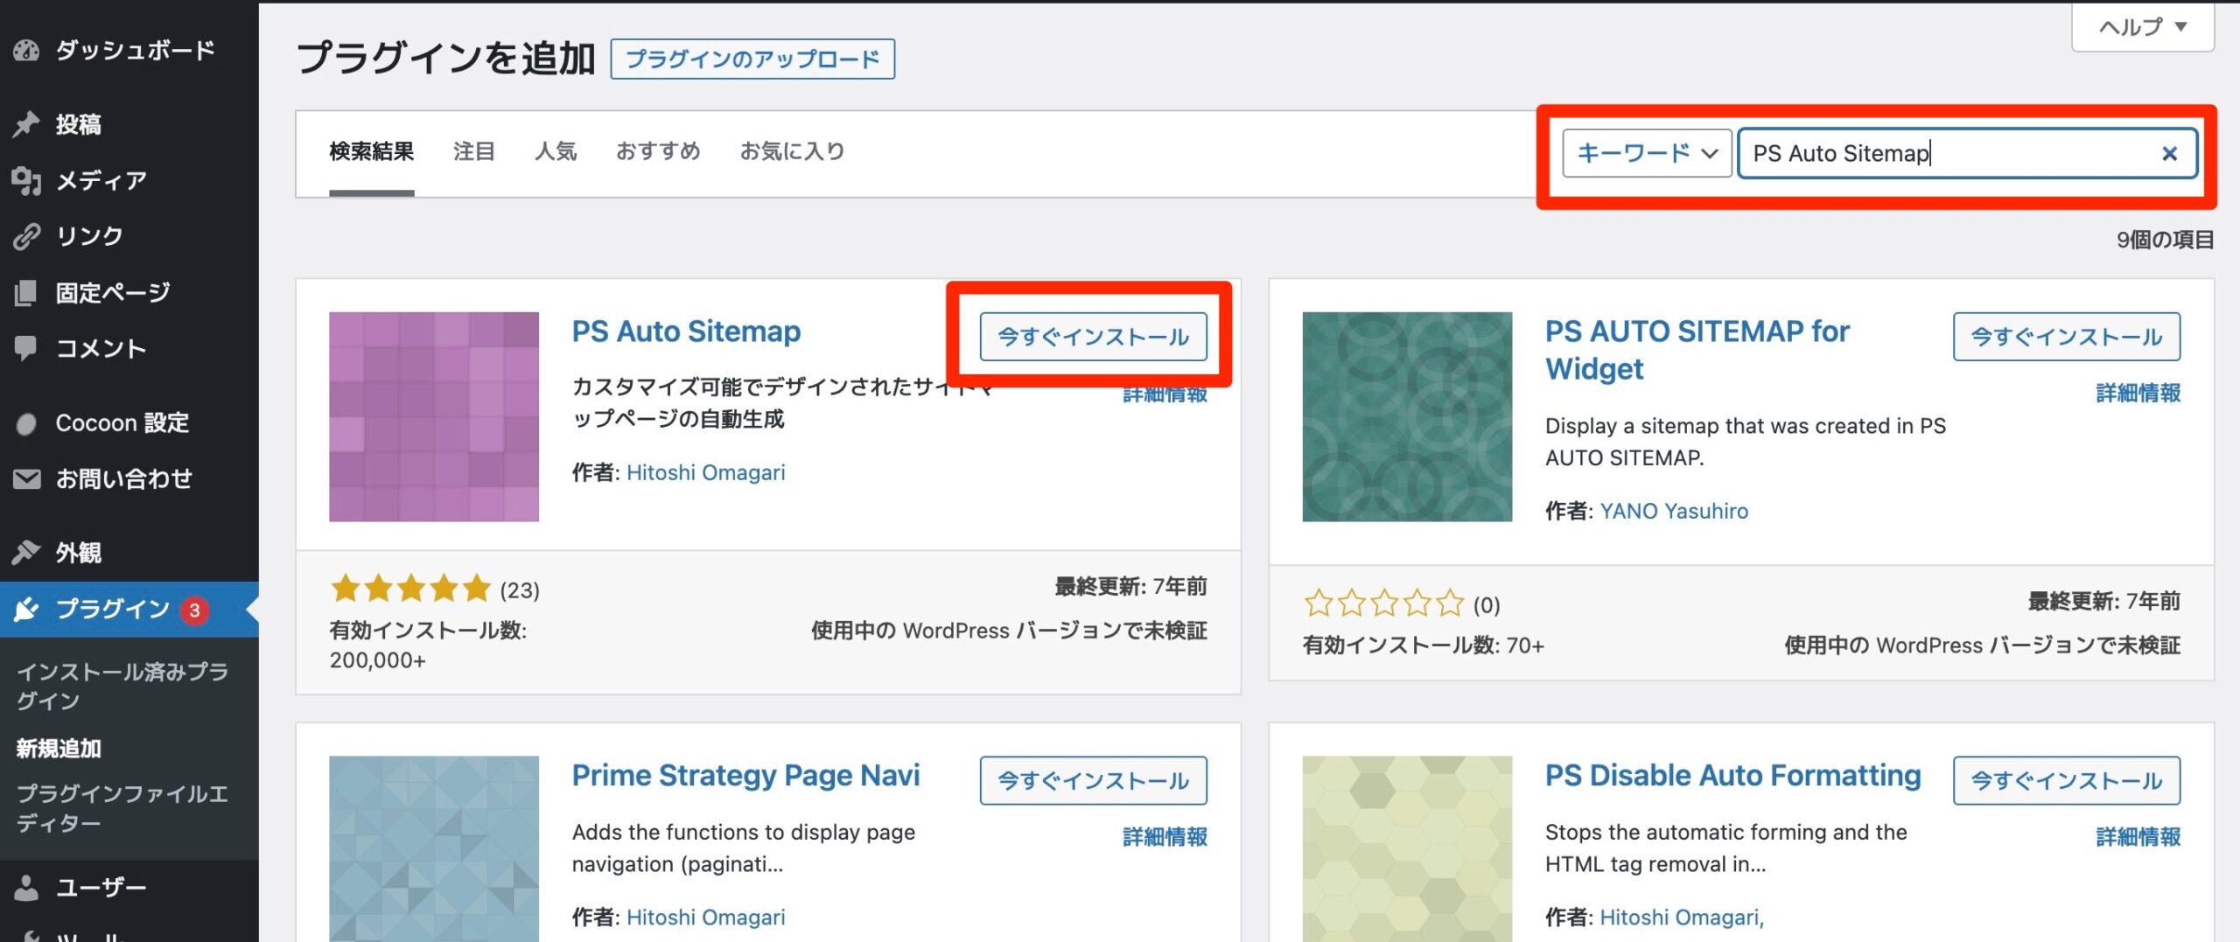Click the circle icon beside Cocoon 設定

(26, 424)
